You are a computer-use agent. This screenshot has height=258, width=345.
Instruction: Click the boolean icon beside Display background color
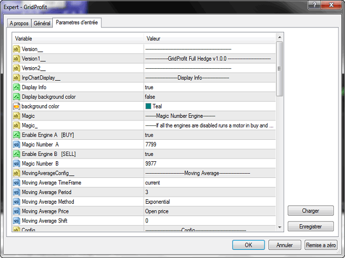pos(17,97)
